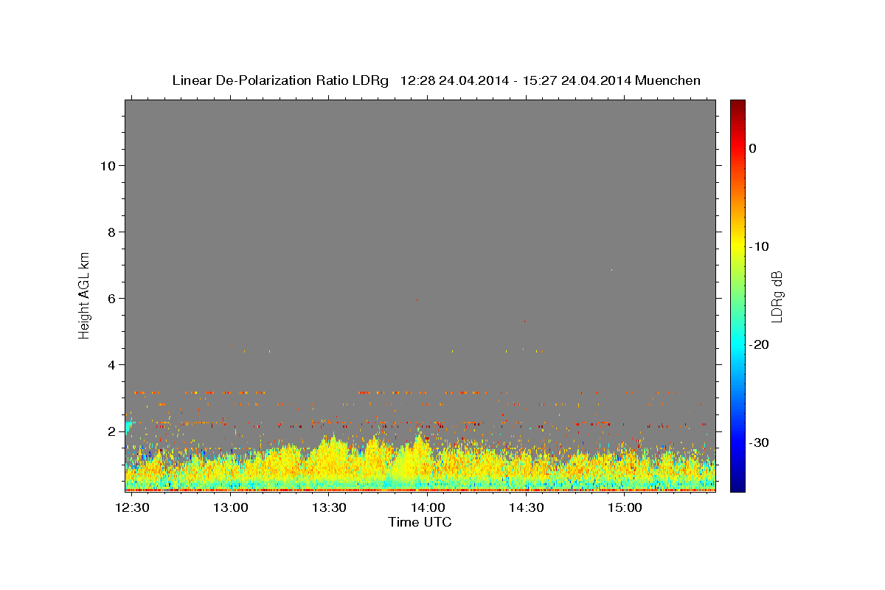
Task: Click the 'Time UTC' axis label
Action: click(x=420, y=522)
